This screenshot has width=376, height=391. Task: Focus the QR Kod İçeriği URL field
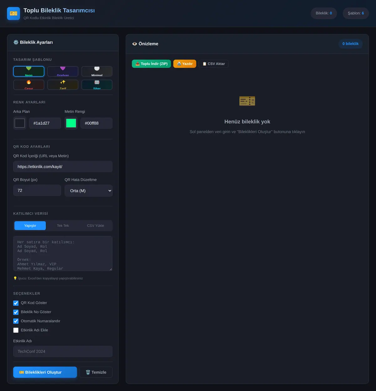pos(63,167)
